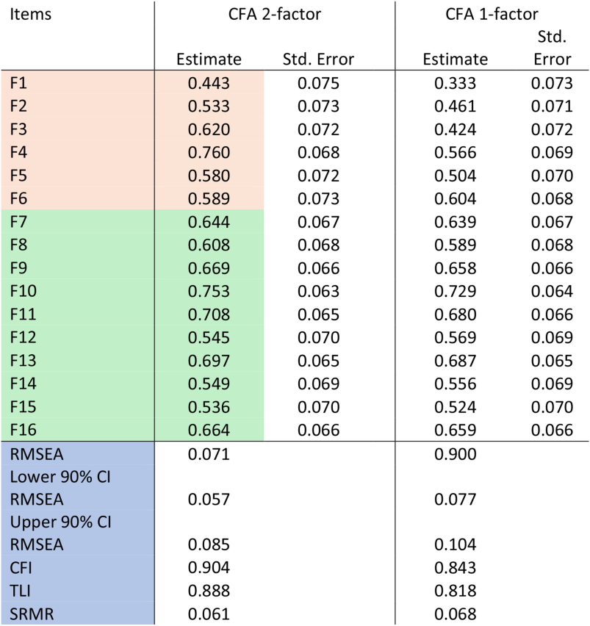
Task: Click the 2-factor "Std. Error" column header
Action: click(x=318, y=60)
